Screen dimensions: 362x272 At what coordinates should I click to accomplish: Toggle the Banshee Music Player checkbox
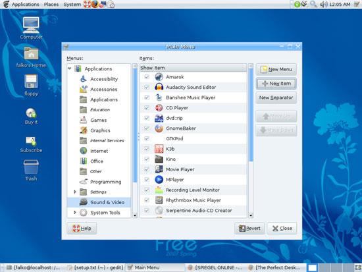pyautogui.click(x=147, y=97)
